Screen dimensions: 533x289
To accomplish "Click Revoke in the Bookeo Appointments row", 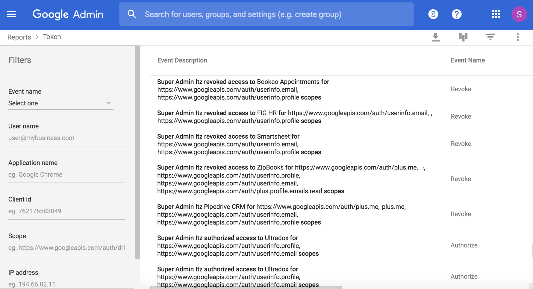I will click(461, 89).
